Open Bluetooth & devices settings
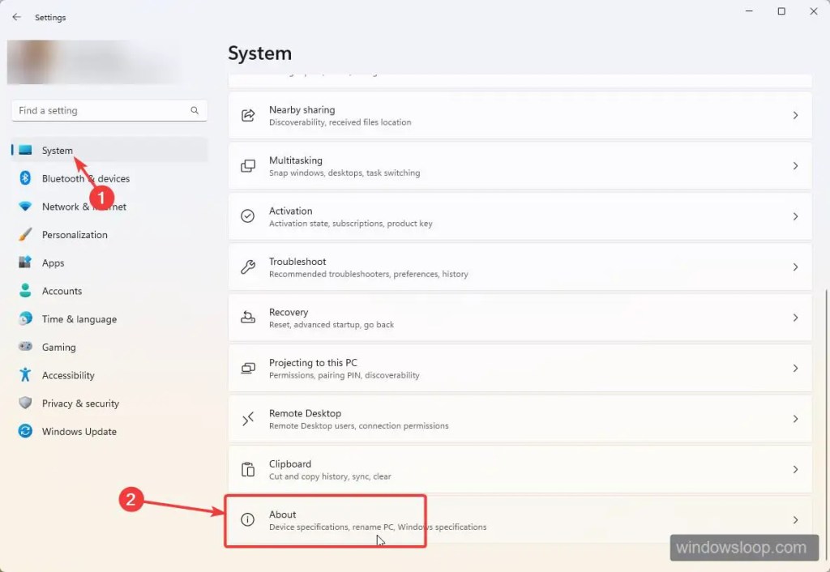Screen dimensions: 830x572 coord(85,178)
